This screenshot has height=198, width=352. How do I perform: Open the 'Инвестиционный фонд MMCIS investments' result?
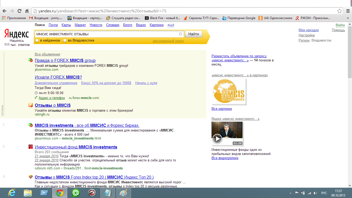pos(76,147)
